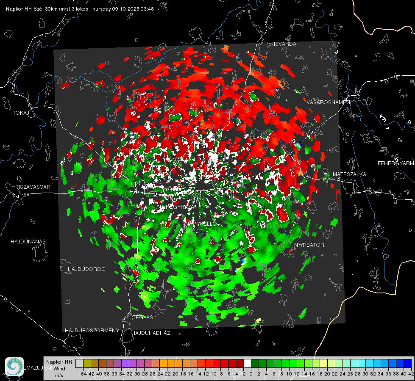Select the olive swatch above -64 label
Screen dimensions: 415x381
[x=87, y=363]
